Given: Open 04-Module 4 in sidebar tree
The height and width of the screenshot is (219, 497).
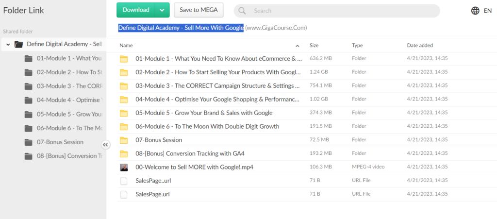Looking at the screenshot, I should 69,100.
